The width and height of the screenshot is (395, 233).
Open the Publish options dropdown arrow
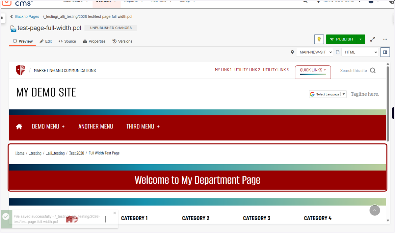[360, 39]
